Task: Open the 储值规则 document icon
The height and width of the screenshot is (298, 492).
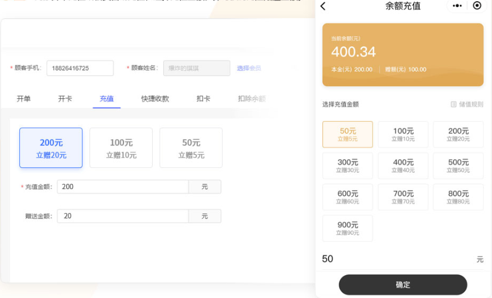Action: [x=453, y=104]
